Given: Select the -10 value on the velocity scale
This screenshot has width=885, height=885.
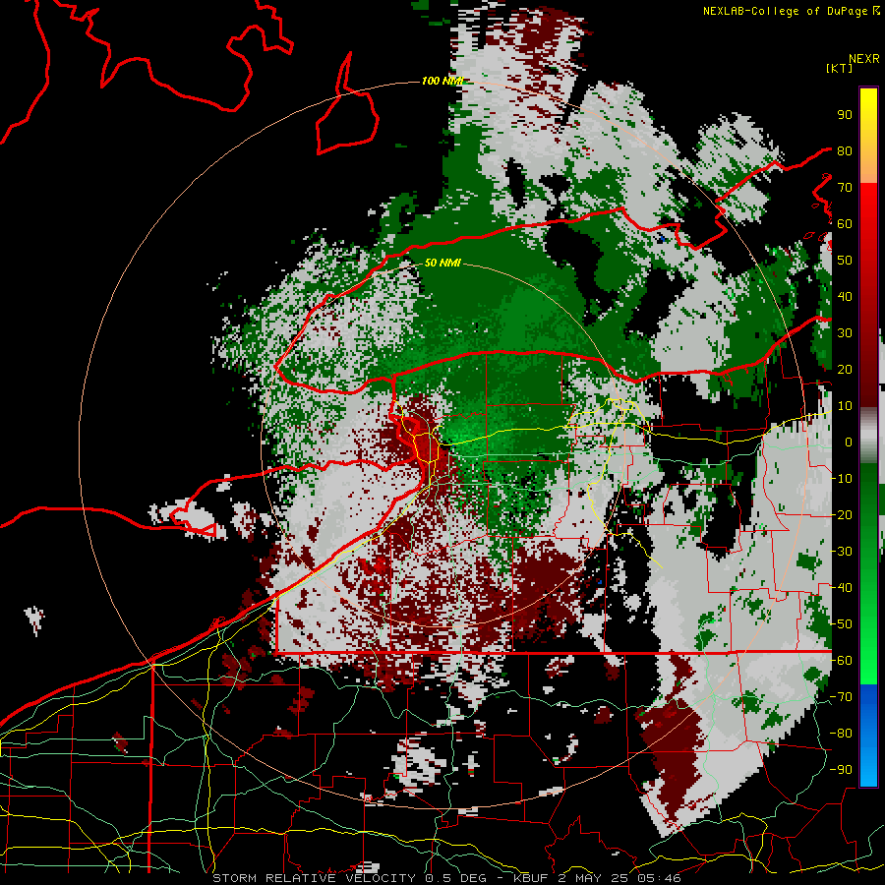Looking at the screenshot, I should pos(841,479).
